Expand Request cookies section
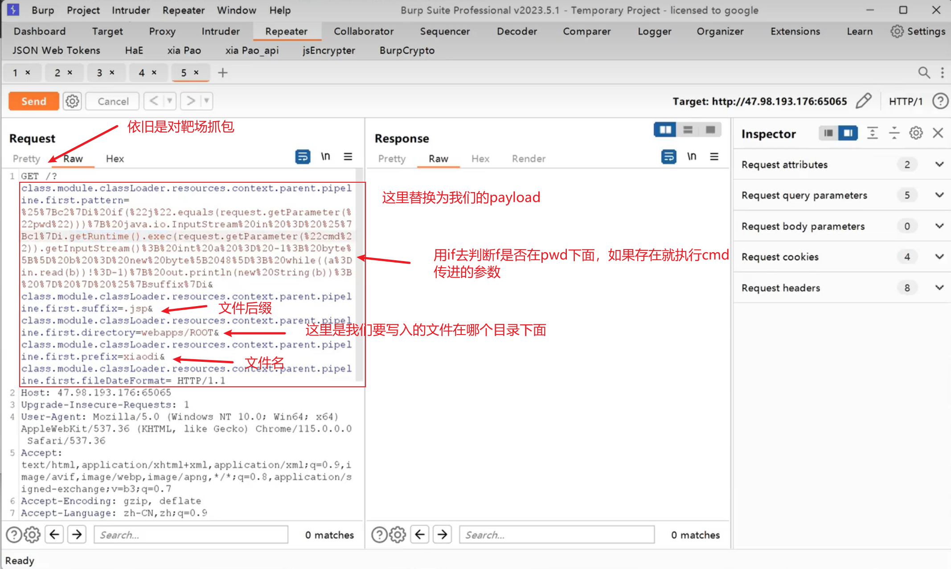951x569 pixels. click(x=939, y=257)
